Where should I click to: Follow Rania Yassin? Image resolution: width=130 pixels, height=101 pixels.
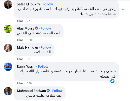pyautogui.click(x=43, y=67)
